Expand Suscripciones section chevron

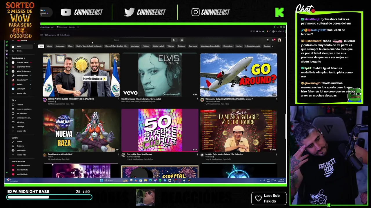pos(24,58)
